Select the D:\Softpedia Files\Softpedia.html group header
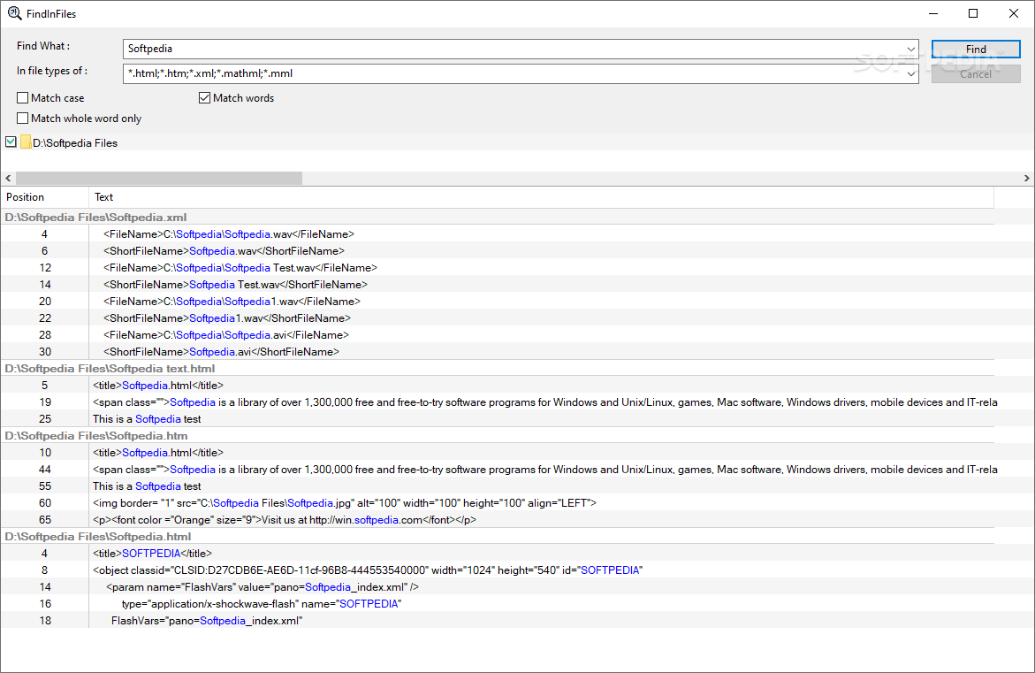 [x=498, y=536]
